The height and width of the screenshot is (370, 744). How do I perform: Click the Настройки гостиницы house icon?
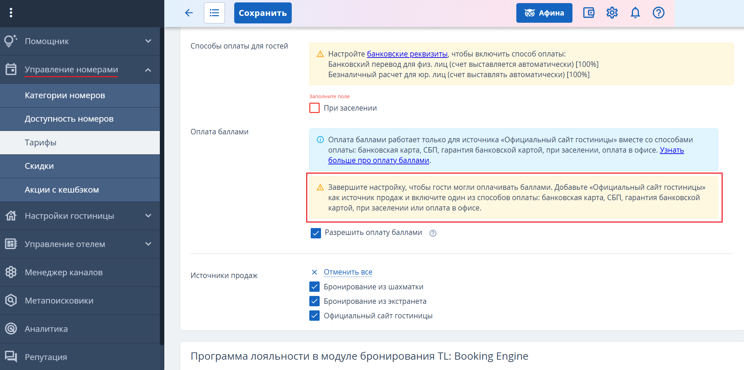pos(11,216)
